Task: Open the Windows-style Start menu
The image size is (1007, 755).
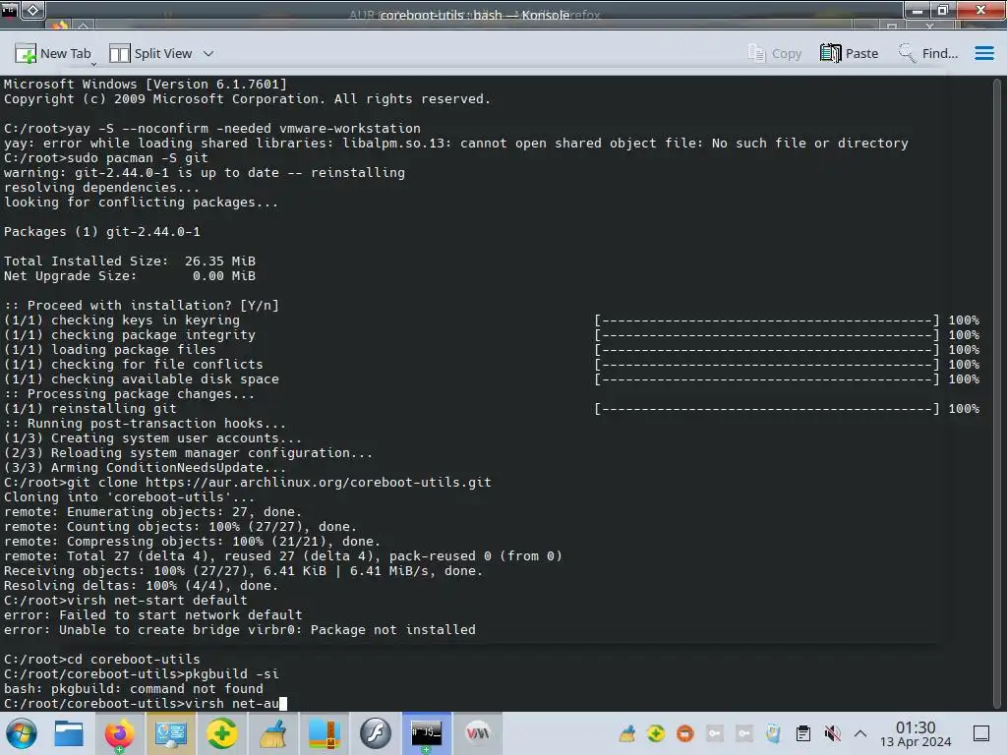Action: pyautogui.click(x=22, y=733)
